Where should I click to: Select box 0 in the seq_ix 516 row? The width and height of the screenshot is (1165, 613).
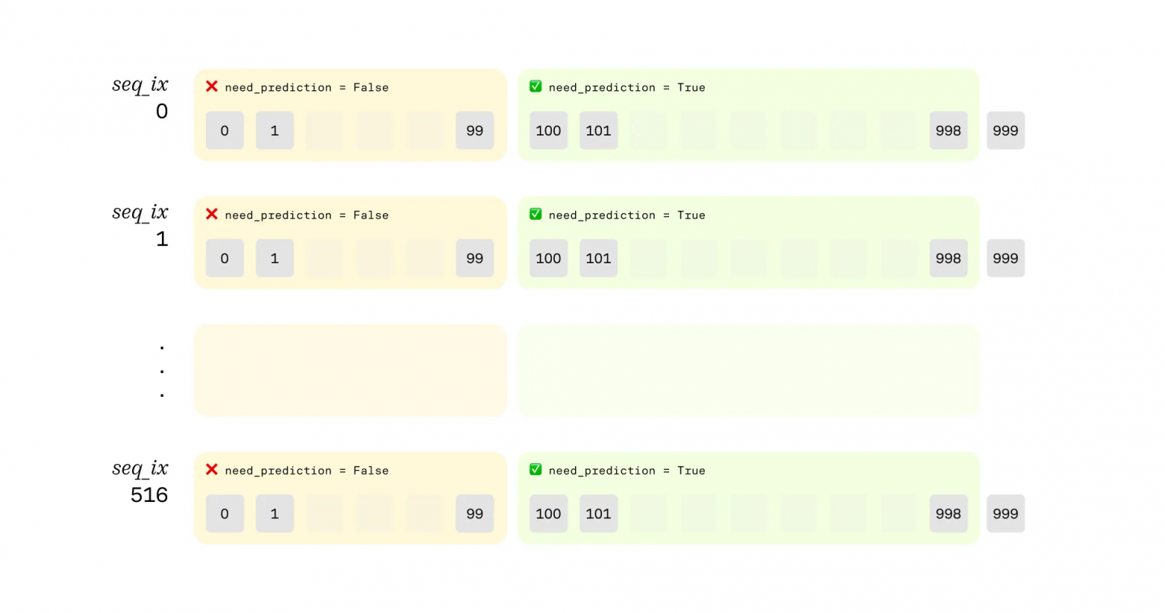click(x=225, y=514)
